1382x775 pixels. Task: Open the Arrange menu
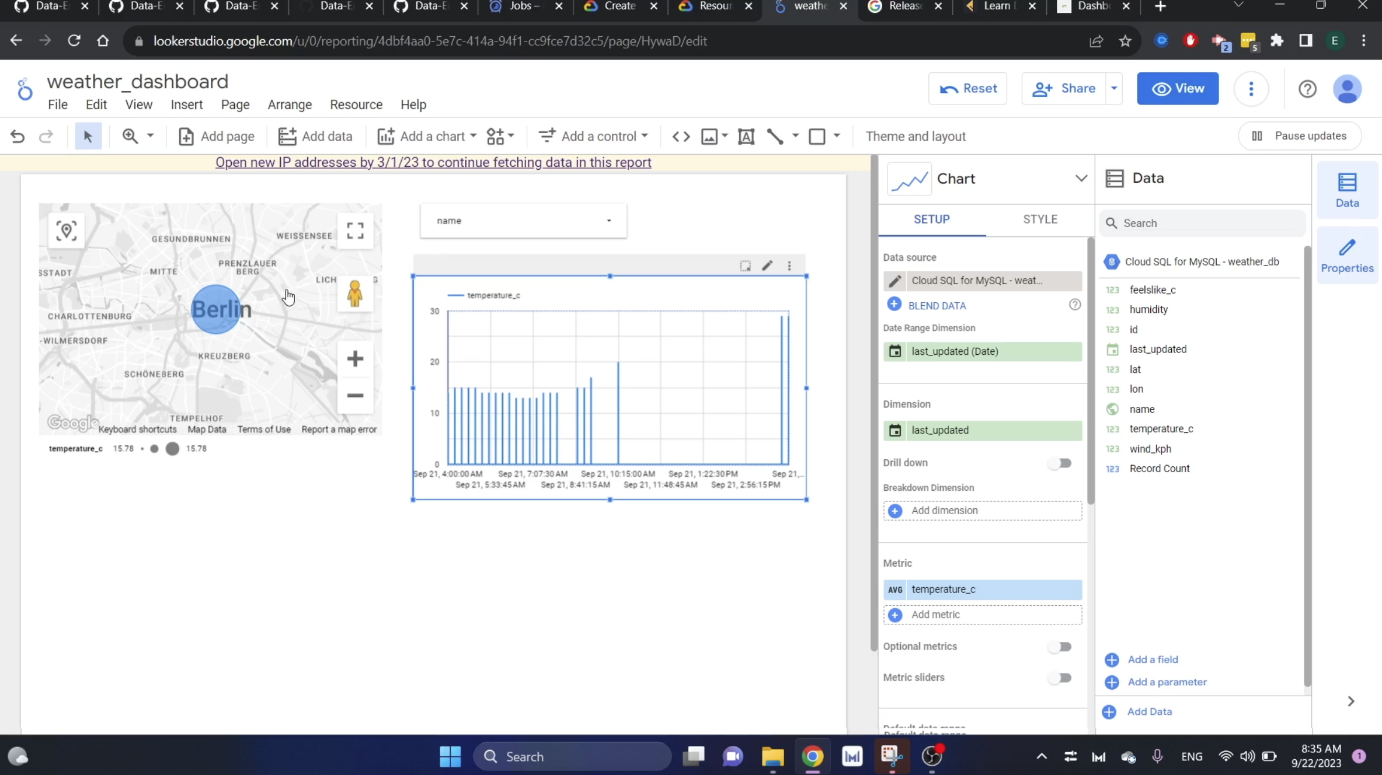point(290,104)
